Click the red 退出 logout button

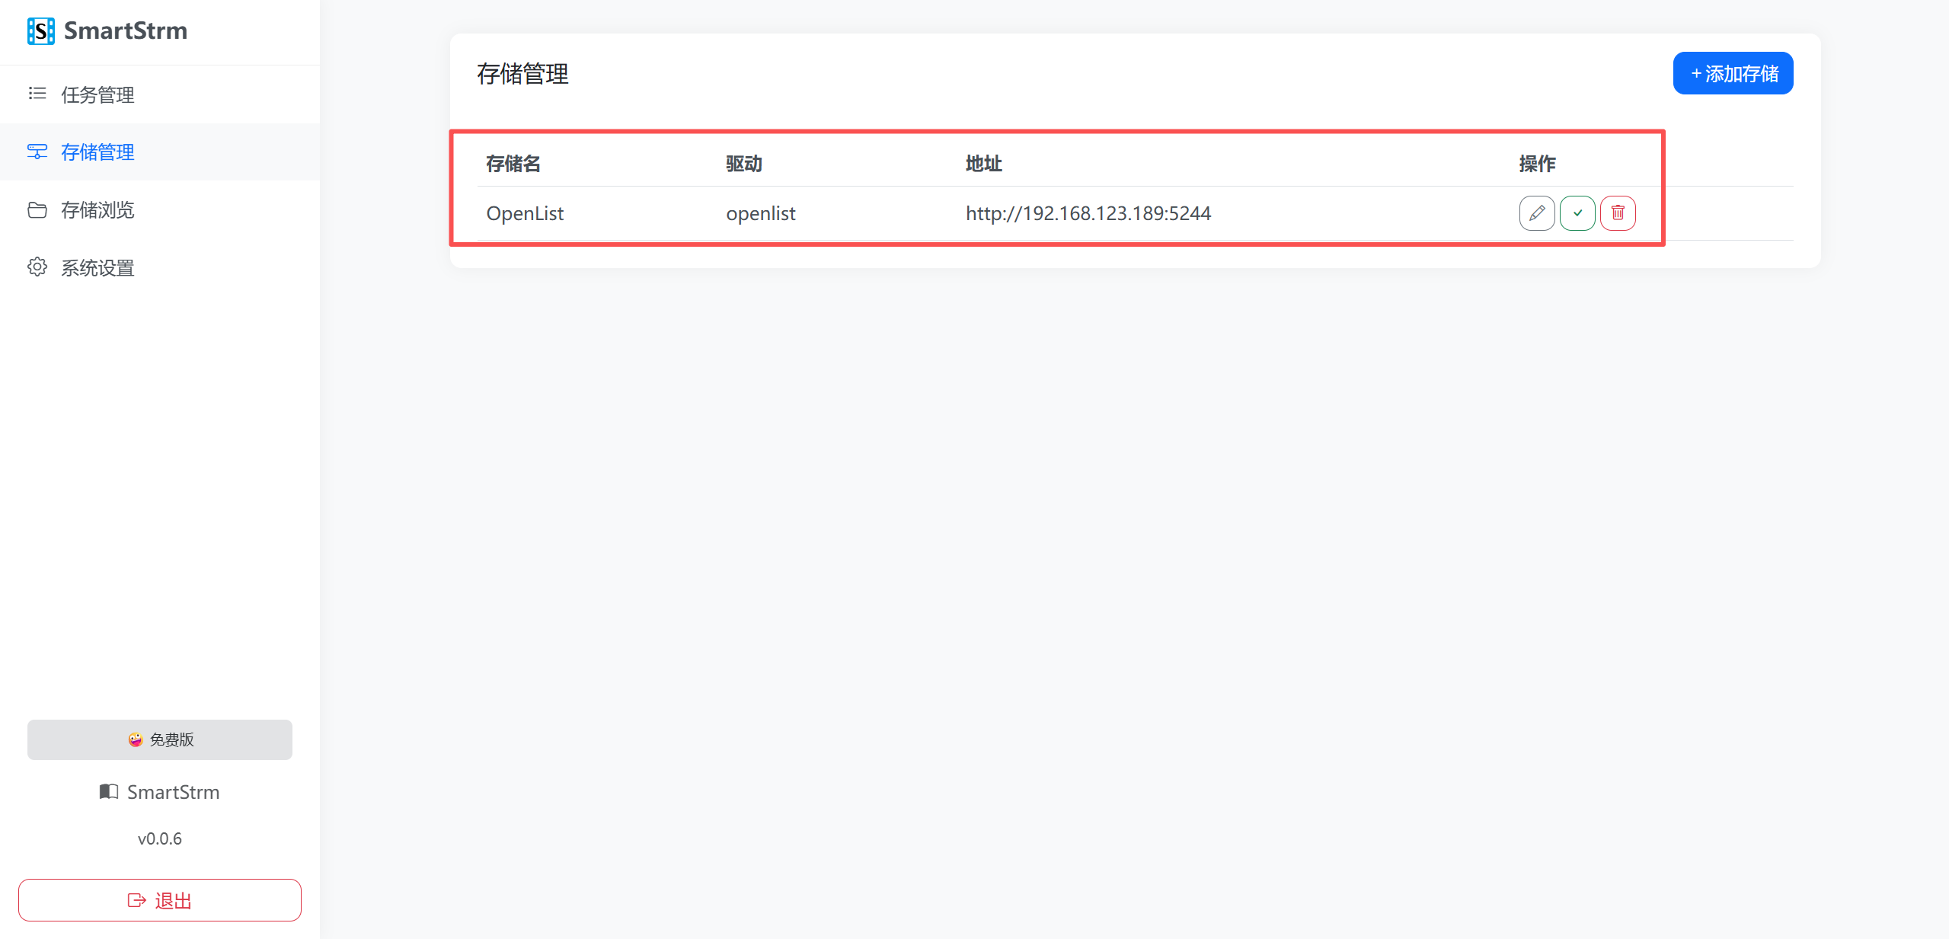(160, 900)
